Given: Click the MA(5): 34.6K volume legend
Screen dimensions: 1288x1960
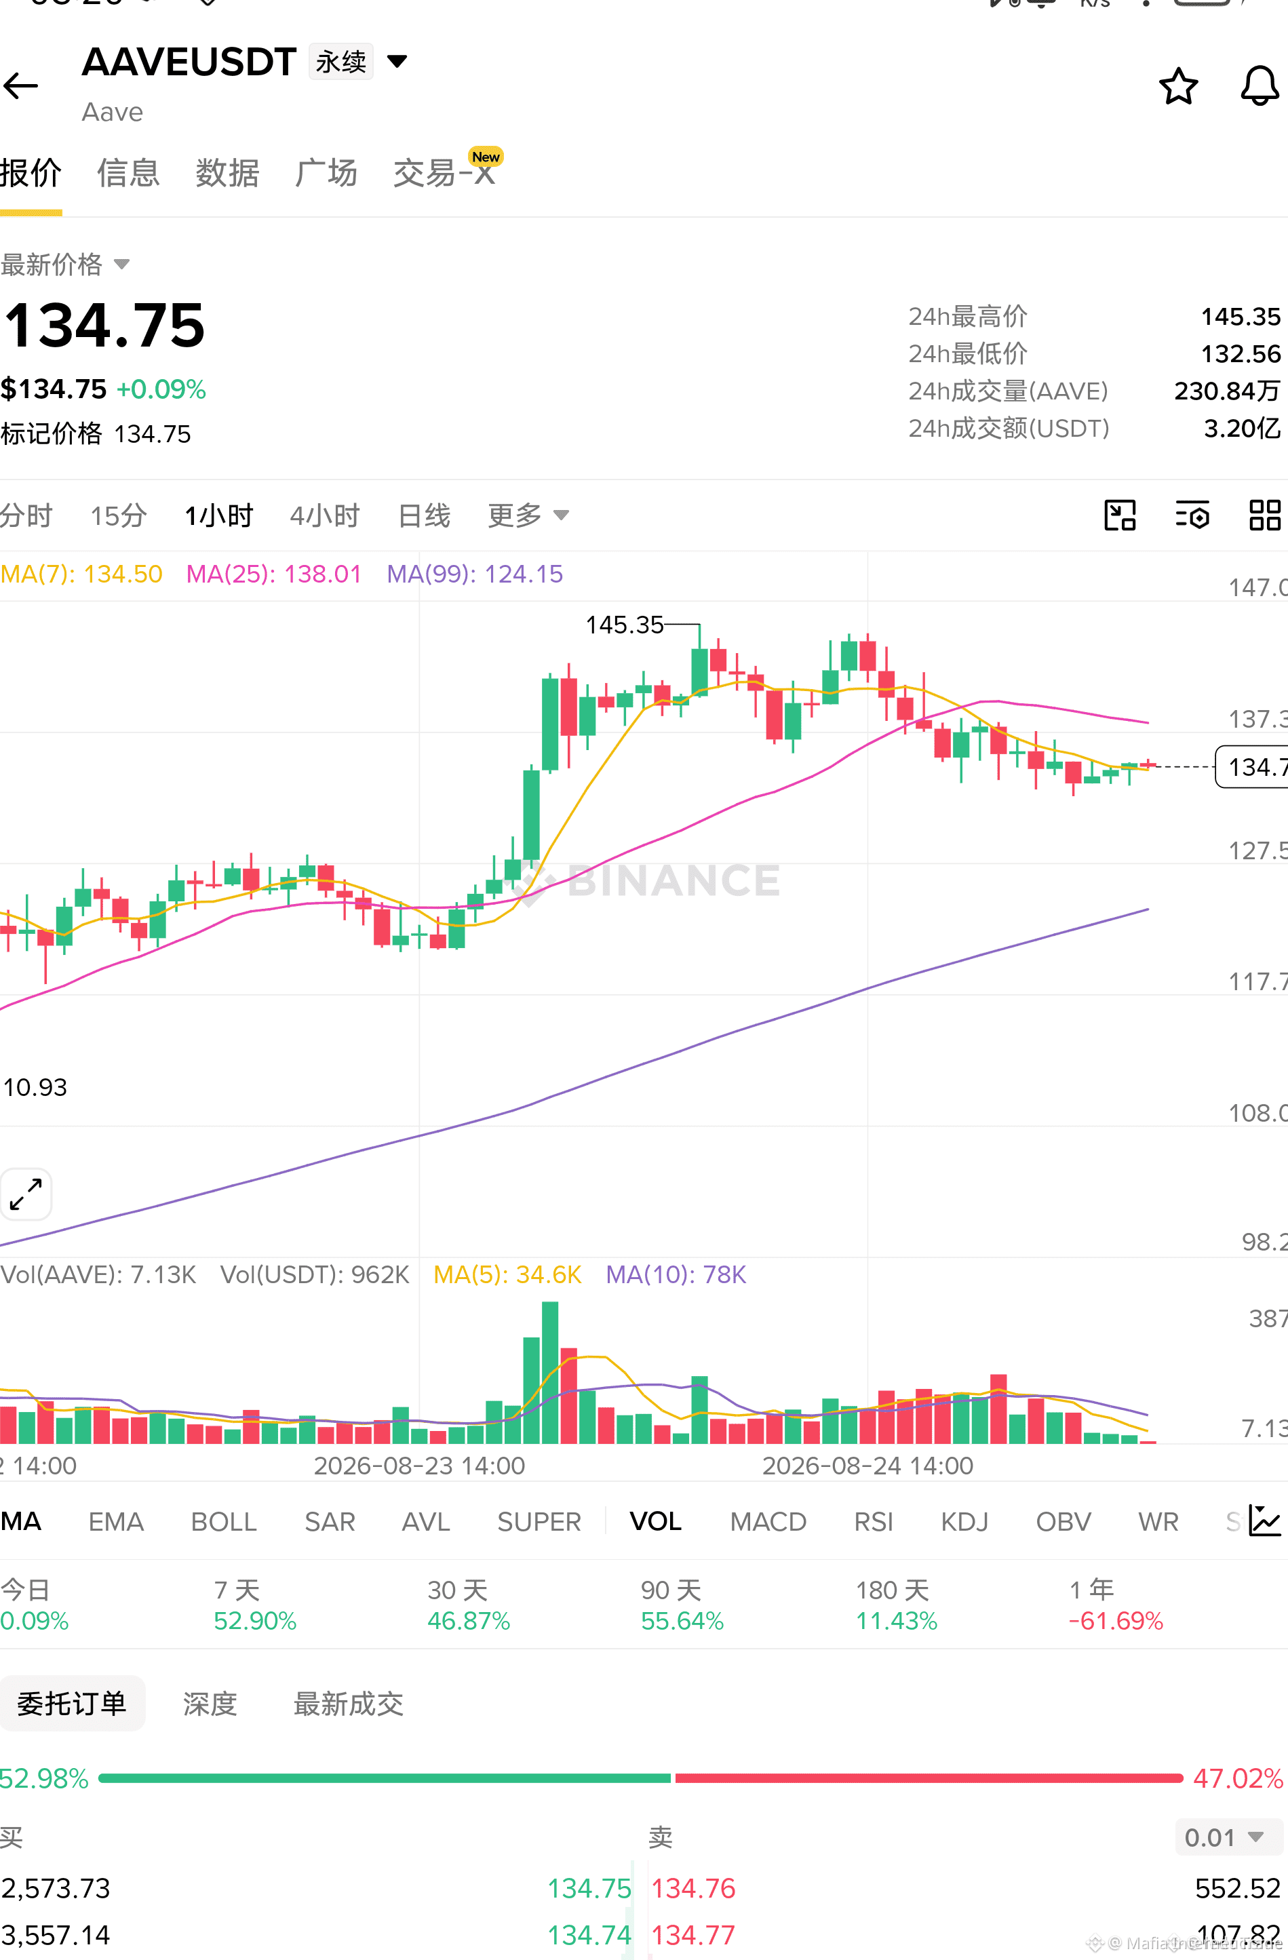Looking at the screenshot, I should point(507,1275).
